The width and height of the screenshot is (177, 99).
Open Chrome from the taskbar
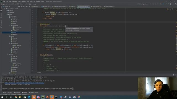[x=16, y=97]
